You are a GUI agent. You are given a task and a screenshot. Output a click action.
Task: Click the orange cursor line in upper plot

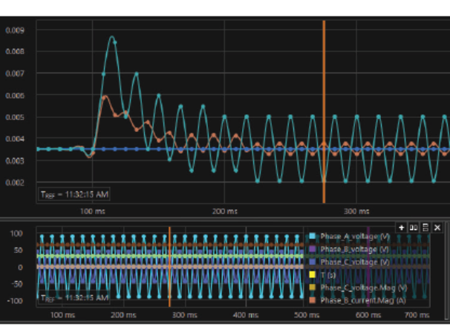324,112
